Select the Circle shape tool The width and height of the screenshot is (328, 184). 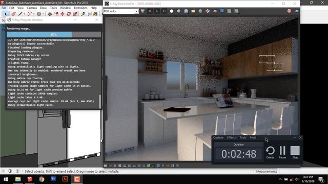pyautogui.click(x=39, y=14)
